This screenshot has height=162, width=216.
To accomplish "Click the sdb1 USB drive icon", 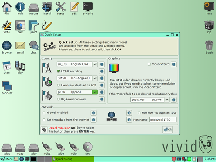I will [47, 148].
